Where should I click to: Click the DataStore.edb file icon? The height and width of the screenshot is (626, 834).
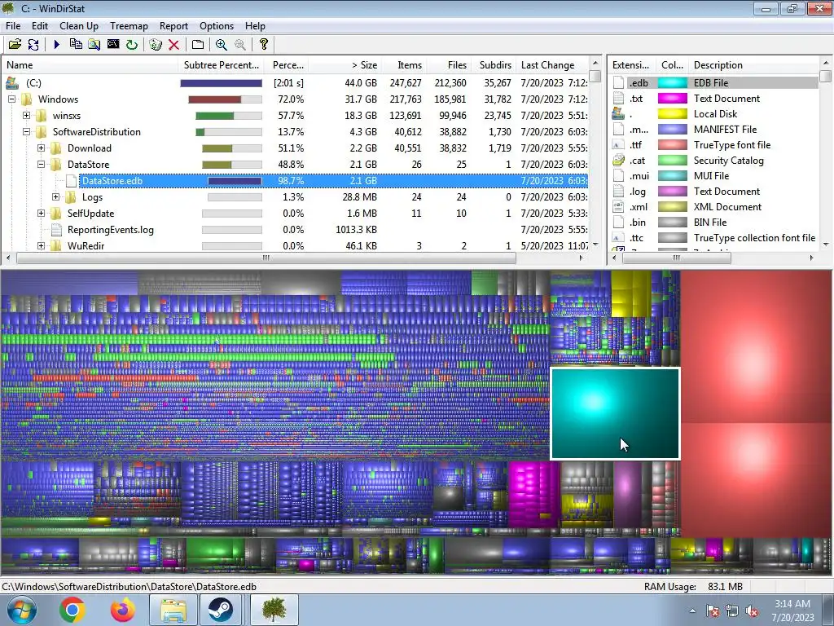click(72, 181)
